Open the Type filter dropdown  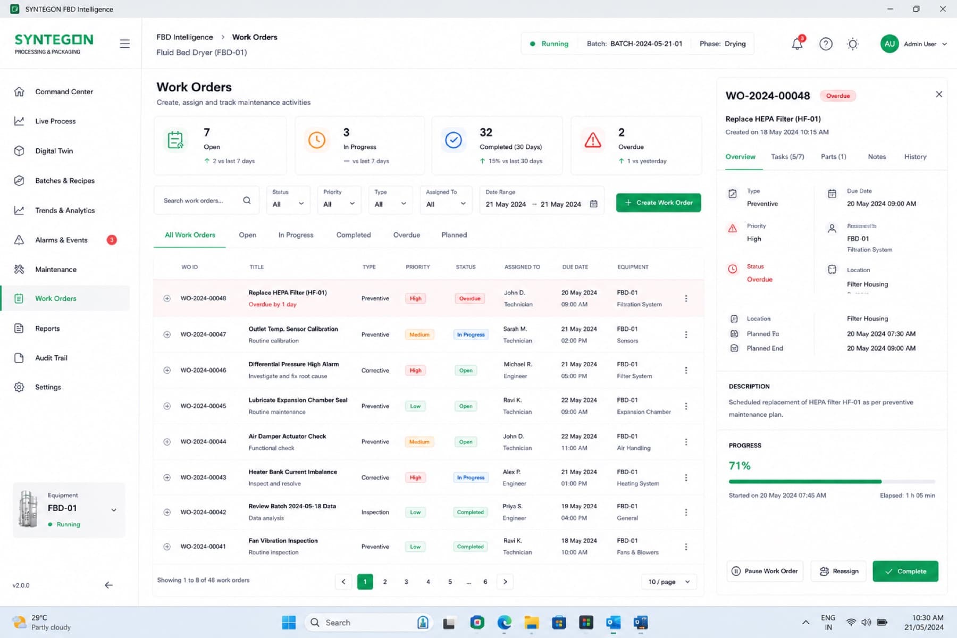390,200
